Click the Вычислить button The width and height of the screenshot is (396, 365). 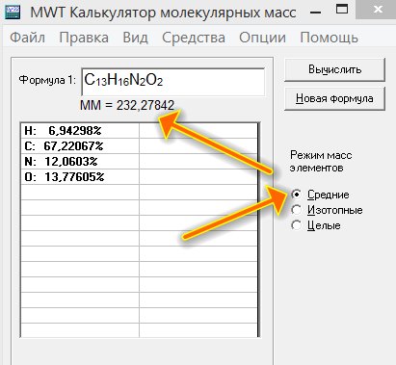[334, 69]
